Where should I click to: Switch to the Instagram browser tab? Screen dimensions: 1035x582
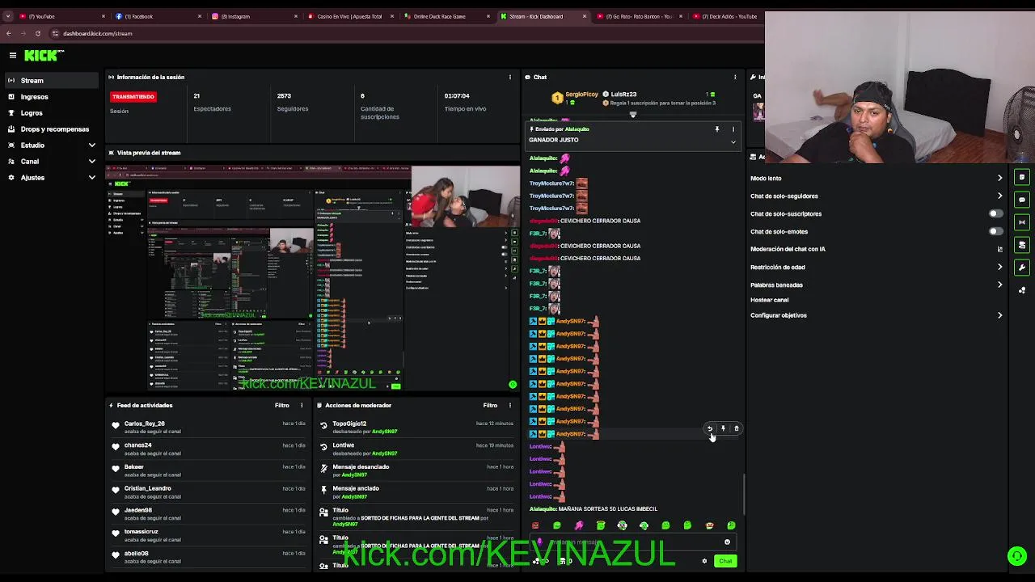[254, 16]
